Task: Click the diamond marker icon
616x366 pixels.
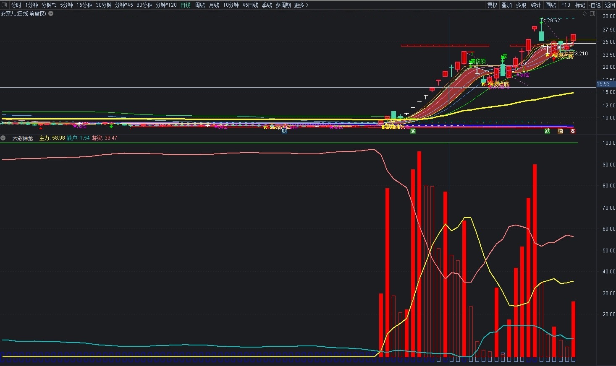Action: point(585,14)
